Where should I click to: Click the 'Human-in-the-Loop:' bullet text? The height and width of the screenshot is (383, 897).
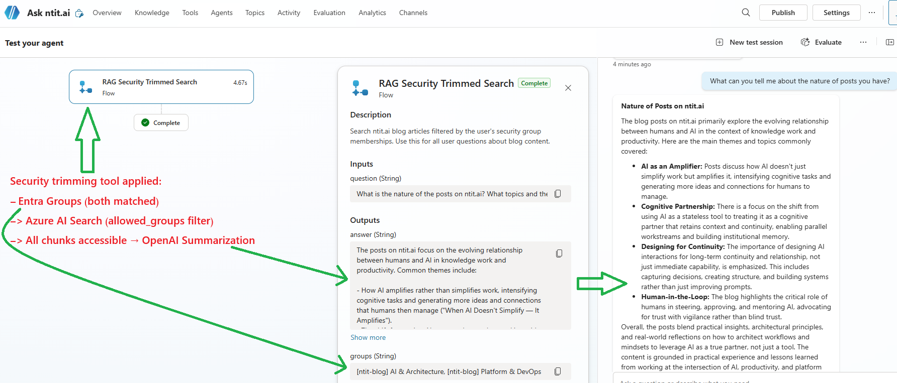click(675, 297)
